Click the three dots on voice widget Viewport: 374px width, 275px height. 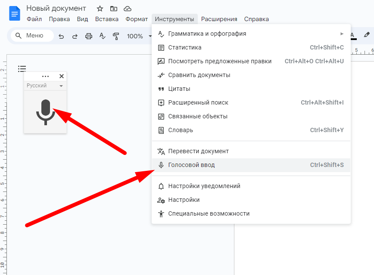[45, 77]
